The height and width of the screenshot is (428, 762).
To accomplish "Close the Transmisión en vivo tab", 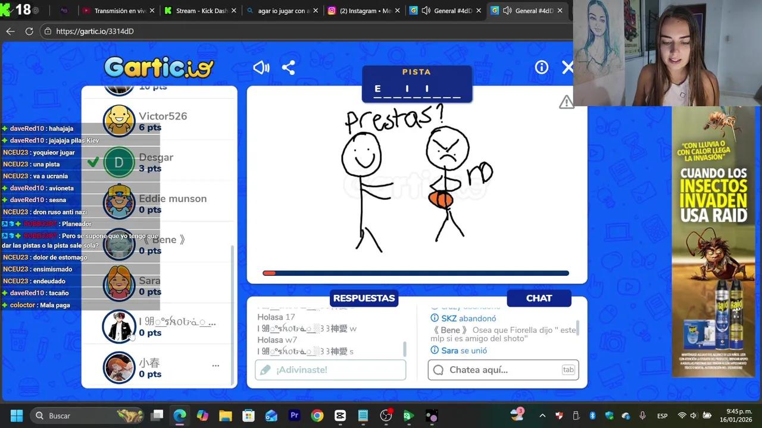I will [x=152, y=11].
